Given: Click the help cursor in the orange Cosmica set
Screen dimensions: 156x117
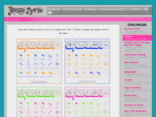Looking at the screenshot, I should point(36,55).
